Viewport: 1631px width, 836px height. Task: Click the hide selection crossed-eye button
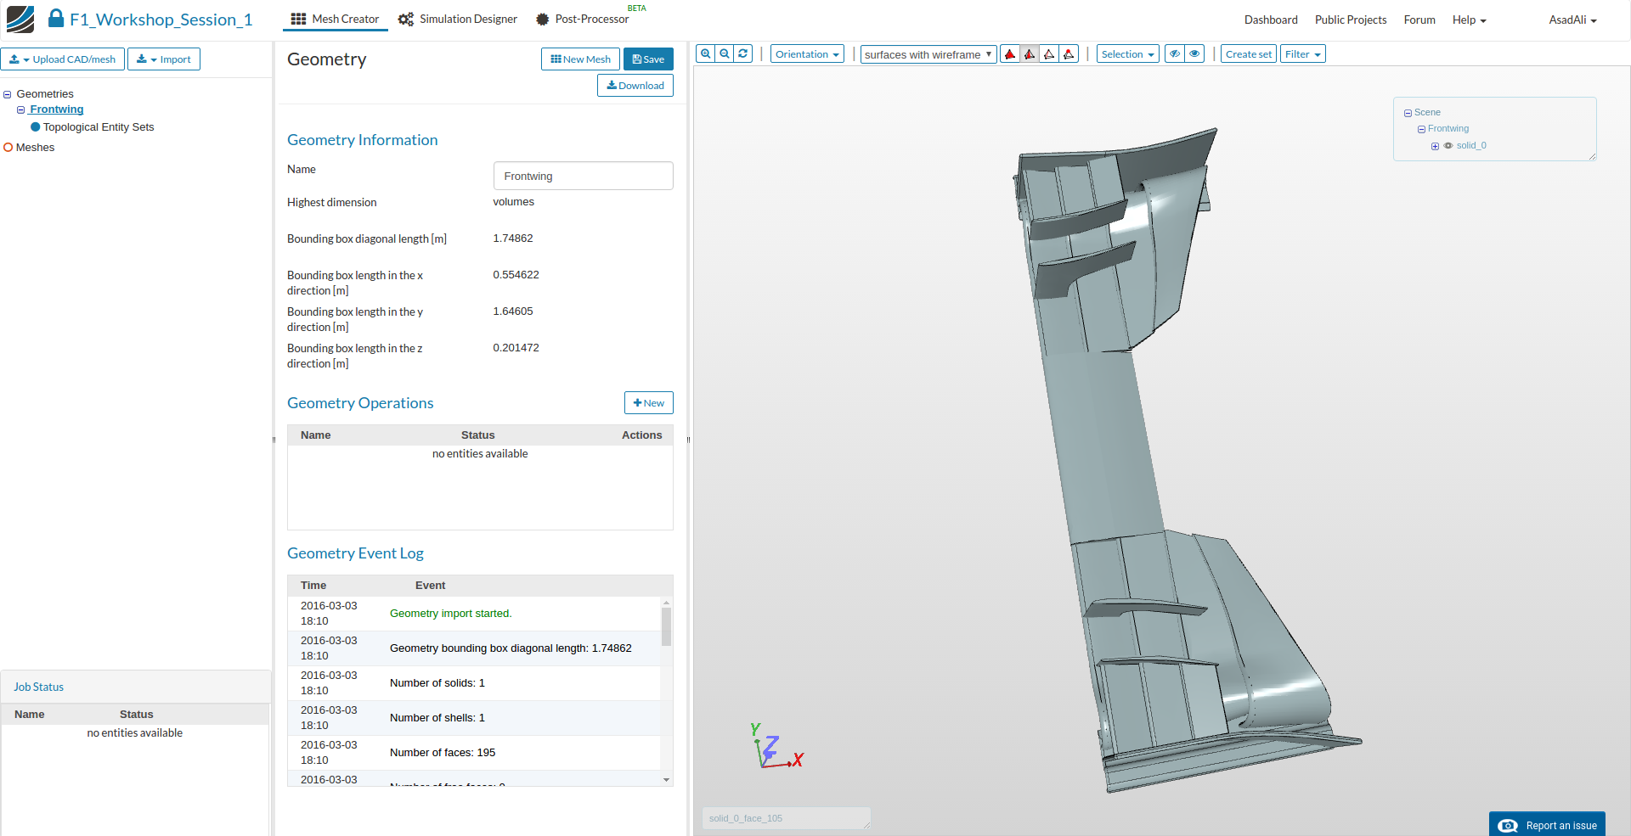click(1175, 54)
